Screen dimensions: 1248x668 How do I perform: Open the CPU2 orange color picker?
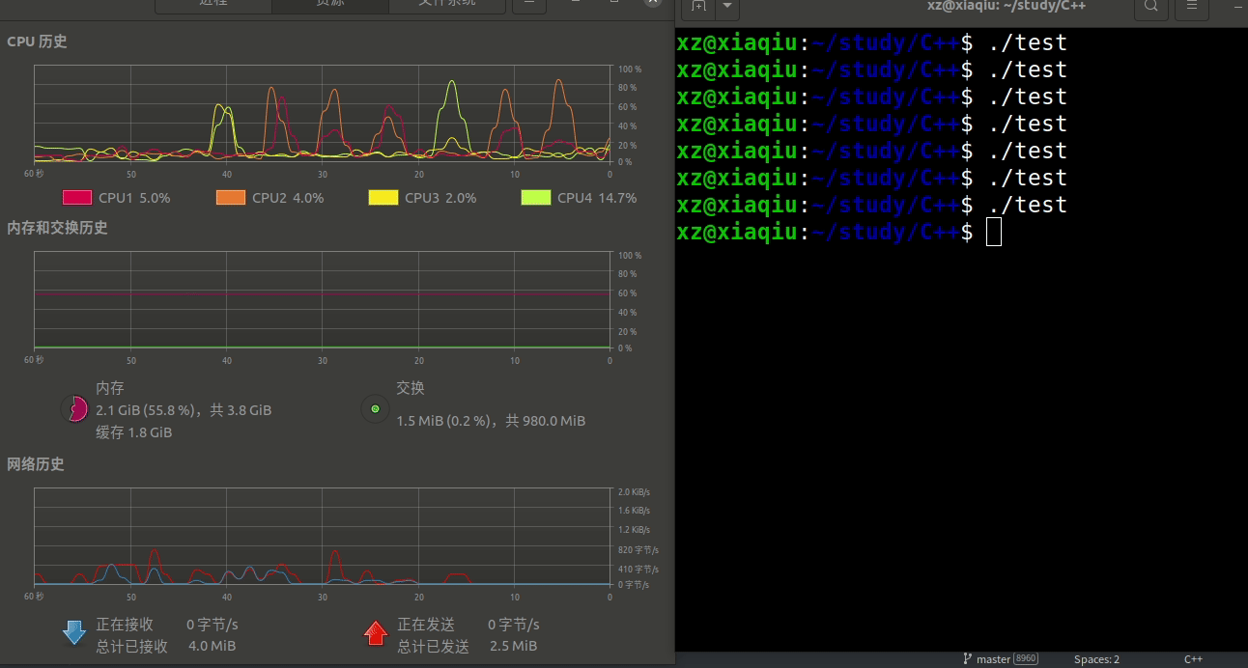point(231,198)
